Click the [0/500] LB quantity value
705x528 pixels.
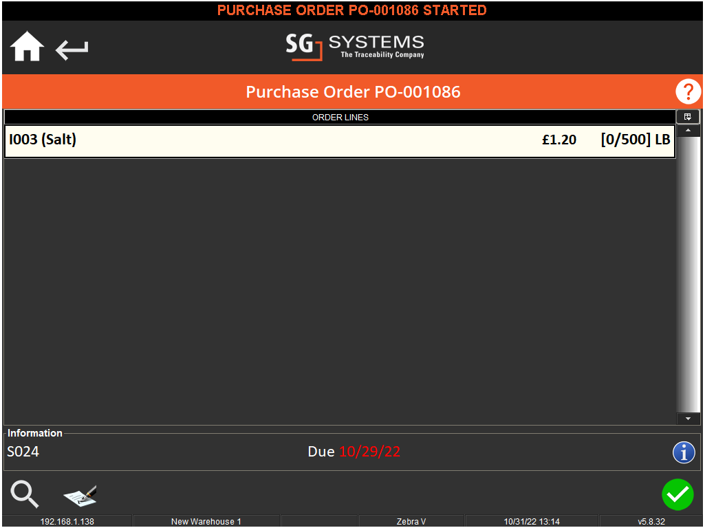pos(635,140)
